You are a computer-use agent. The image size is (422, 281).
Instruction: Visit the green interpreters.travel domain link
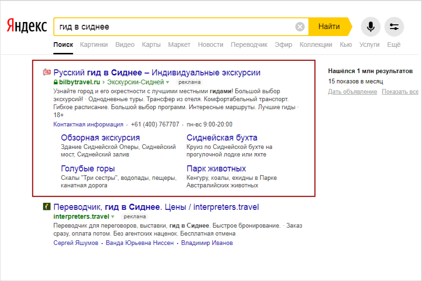pyautogui.click(x=81, y=216)
